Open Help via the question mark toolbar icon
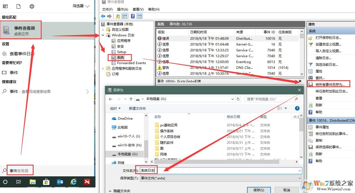 [132, 16]
